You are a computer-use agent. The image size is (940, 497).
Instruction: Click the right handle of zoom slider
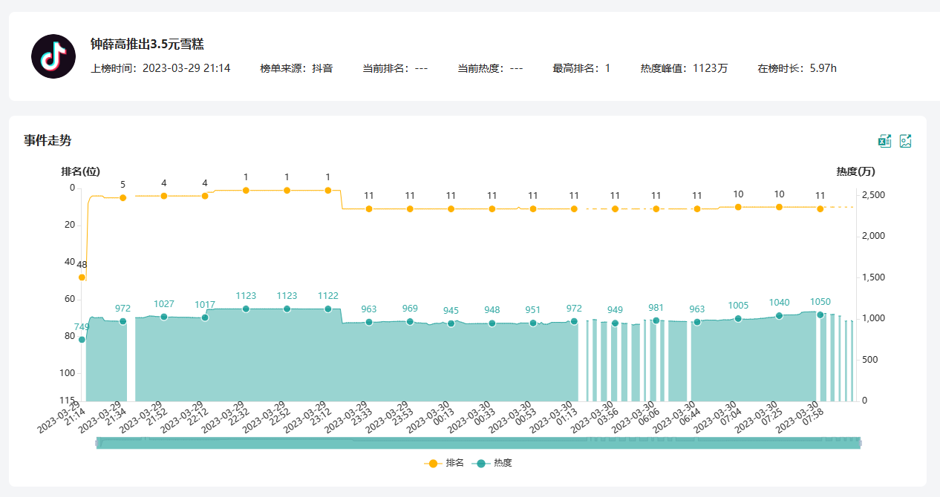tap(861, 443)
